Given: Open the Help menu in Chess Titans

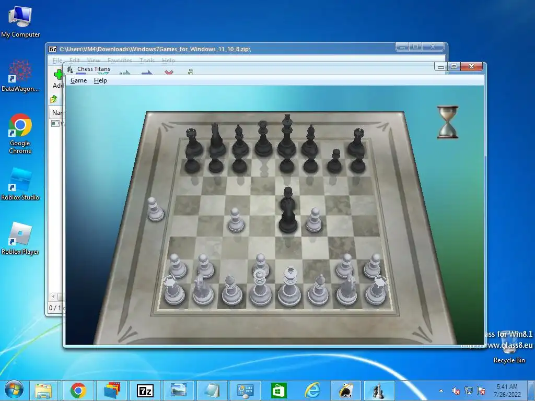Looking at the screenshot, I should [x=100, y=80].
